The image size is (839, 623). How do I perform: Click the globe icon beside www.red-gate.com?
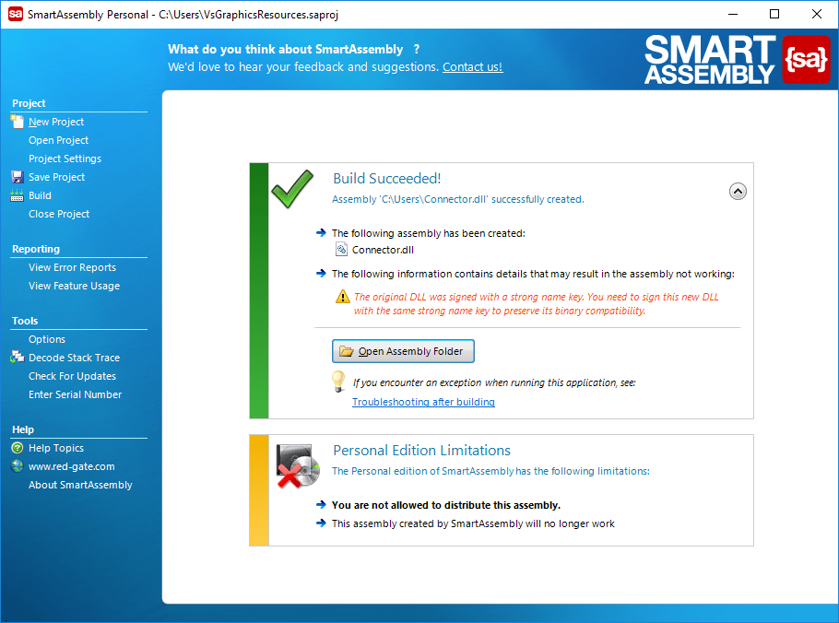18,465
